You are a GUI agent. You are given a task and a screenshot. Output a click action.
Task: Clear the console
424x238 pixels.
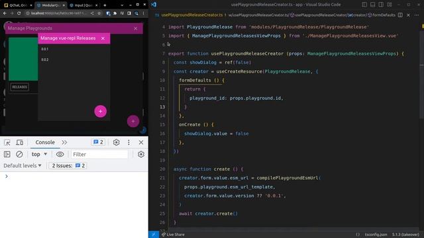coord(19,154)
